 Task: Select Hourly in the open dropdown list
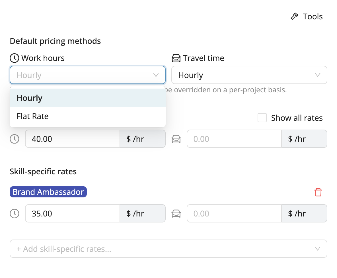tap(29, 98)
